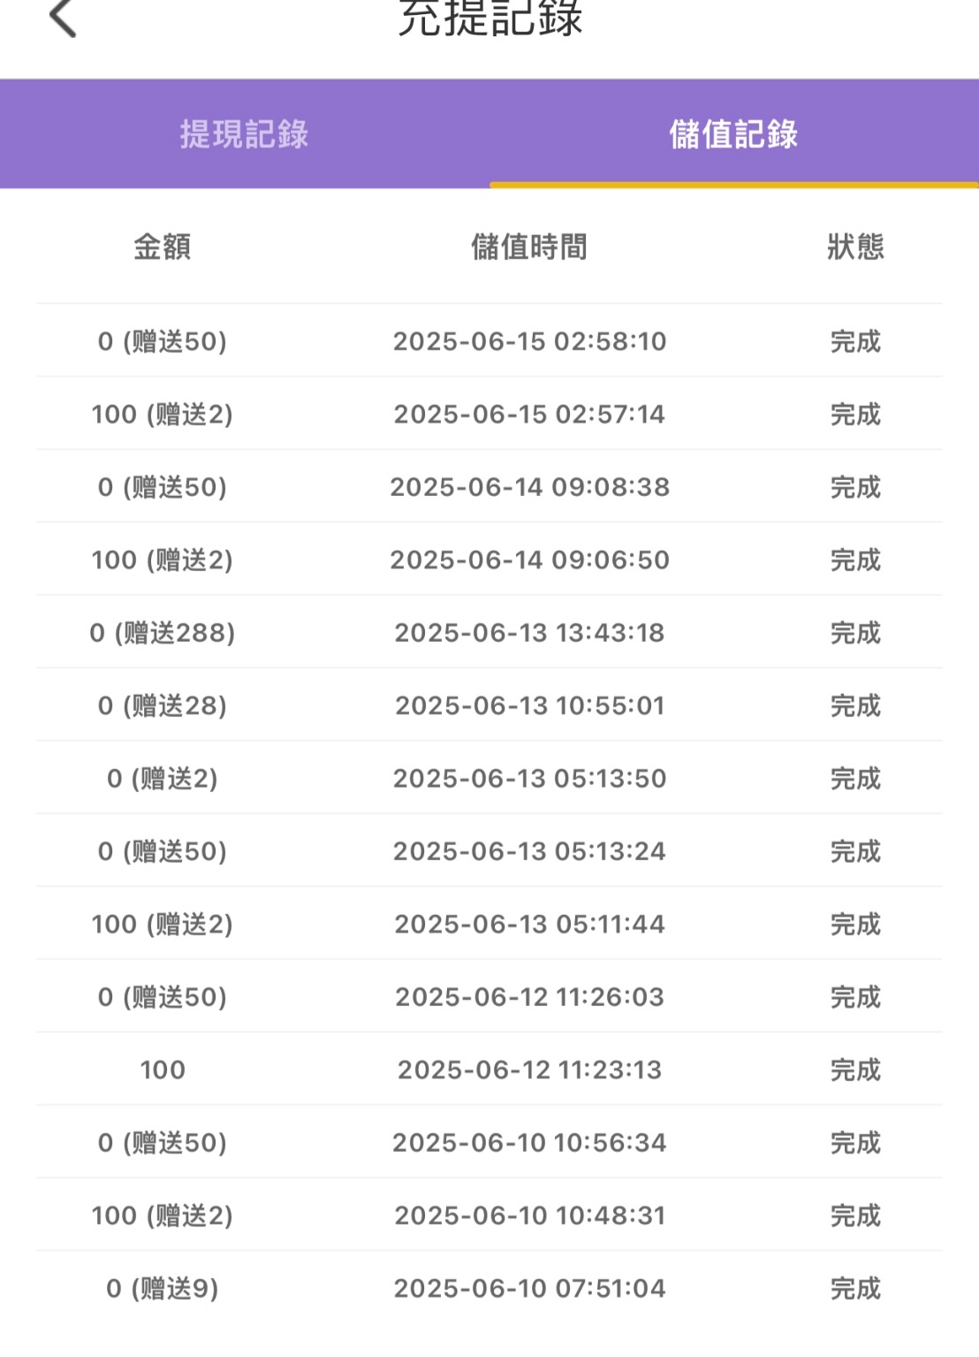Open record dated 2025-06-14 09:08:38
This screenshot has height=1357, width=979.
489,487
